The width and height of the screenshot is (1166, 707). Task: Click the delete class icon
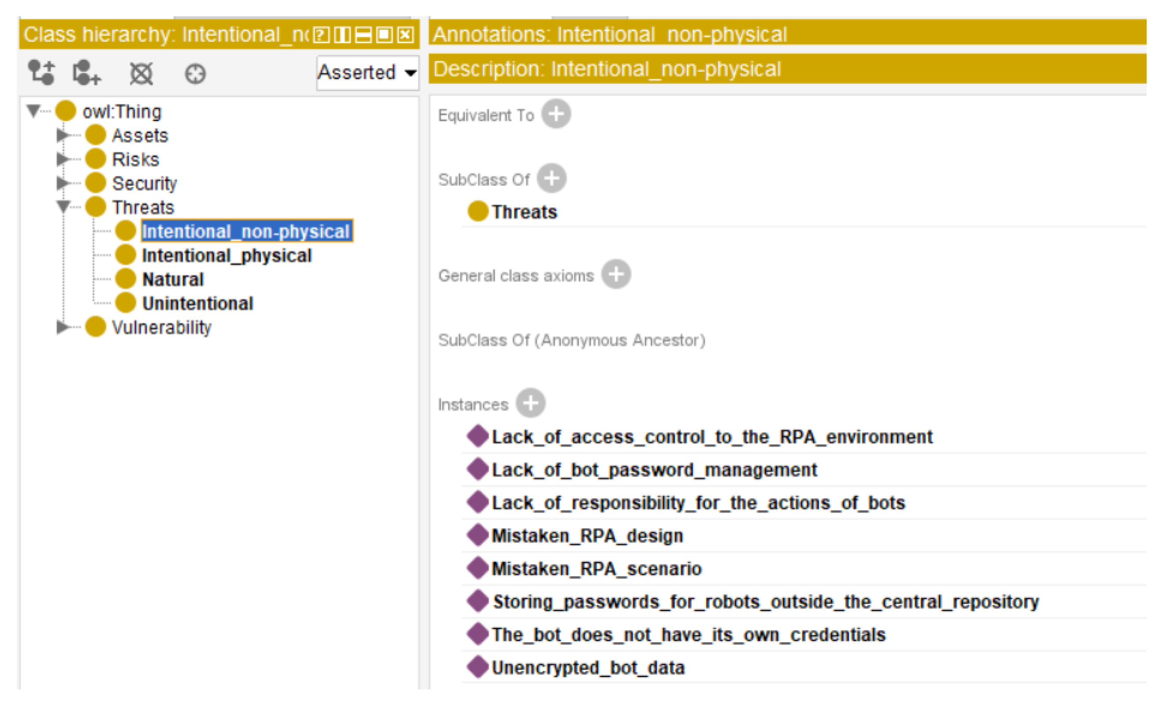pyautogui.click(x=141, y=73)
